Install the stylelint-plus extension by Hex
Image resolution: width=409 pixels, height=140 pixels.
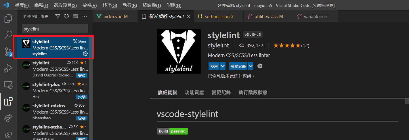82,97
